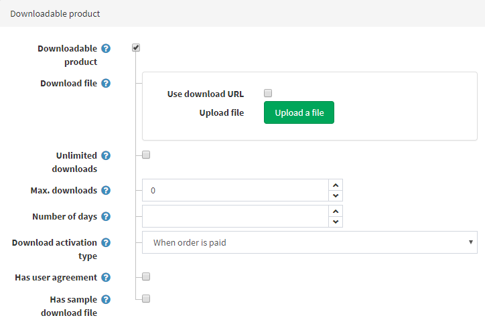Tick the Unlimited downloads checkbox
This screenshot has height=330, width=485.
(x=146, y=155)
